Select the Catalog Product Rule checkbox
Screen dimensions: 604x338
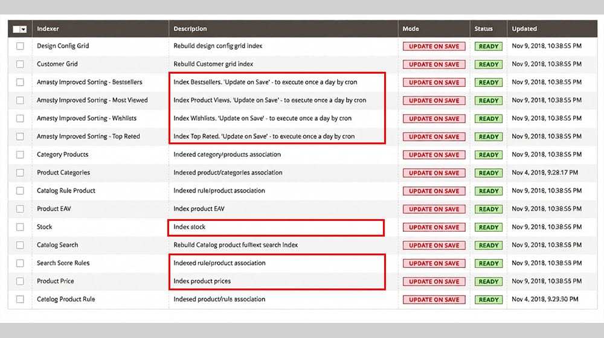20,299
